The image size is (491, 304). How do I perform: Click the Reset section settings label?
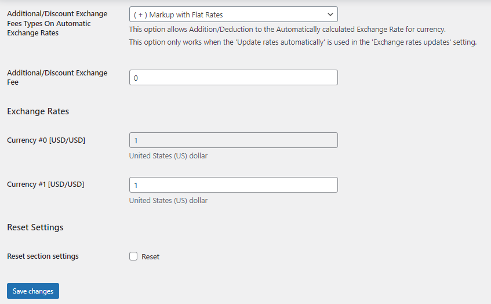(x=43, y=256)
